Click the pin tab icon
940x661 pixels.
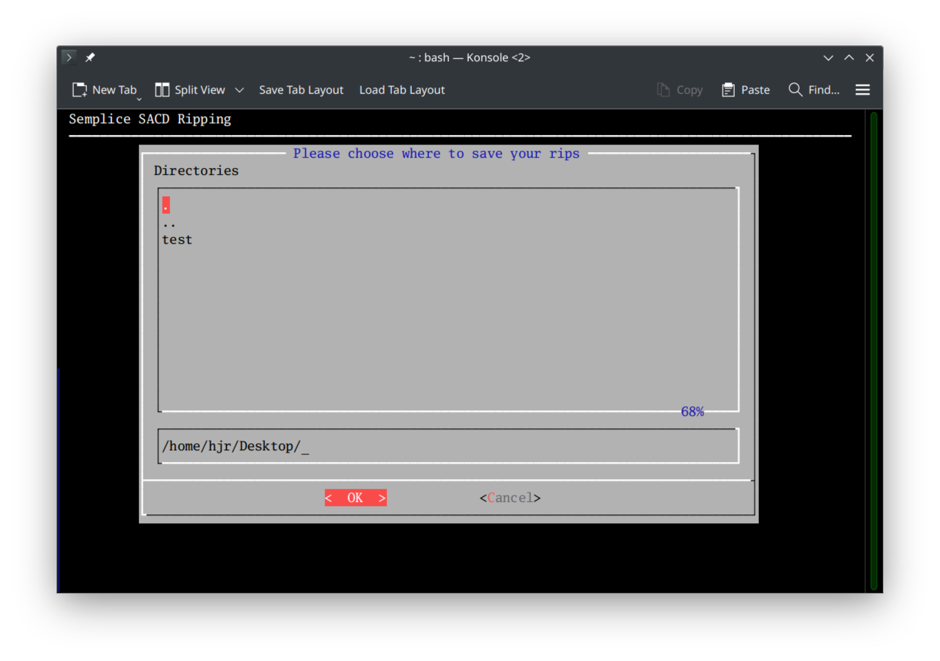tap(90, 57)
